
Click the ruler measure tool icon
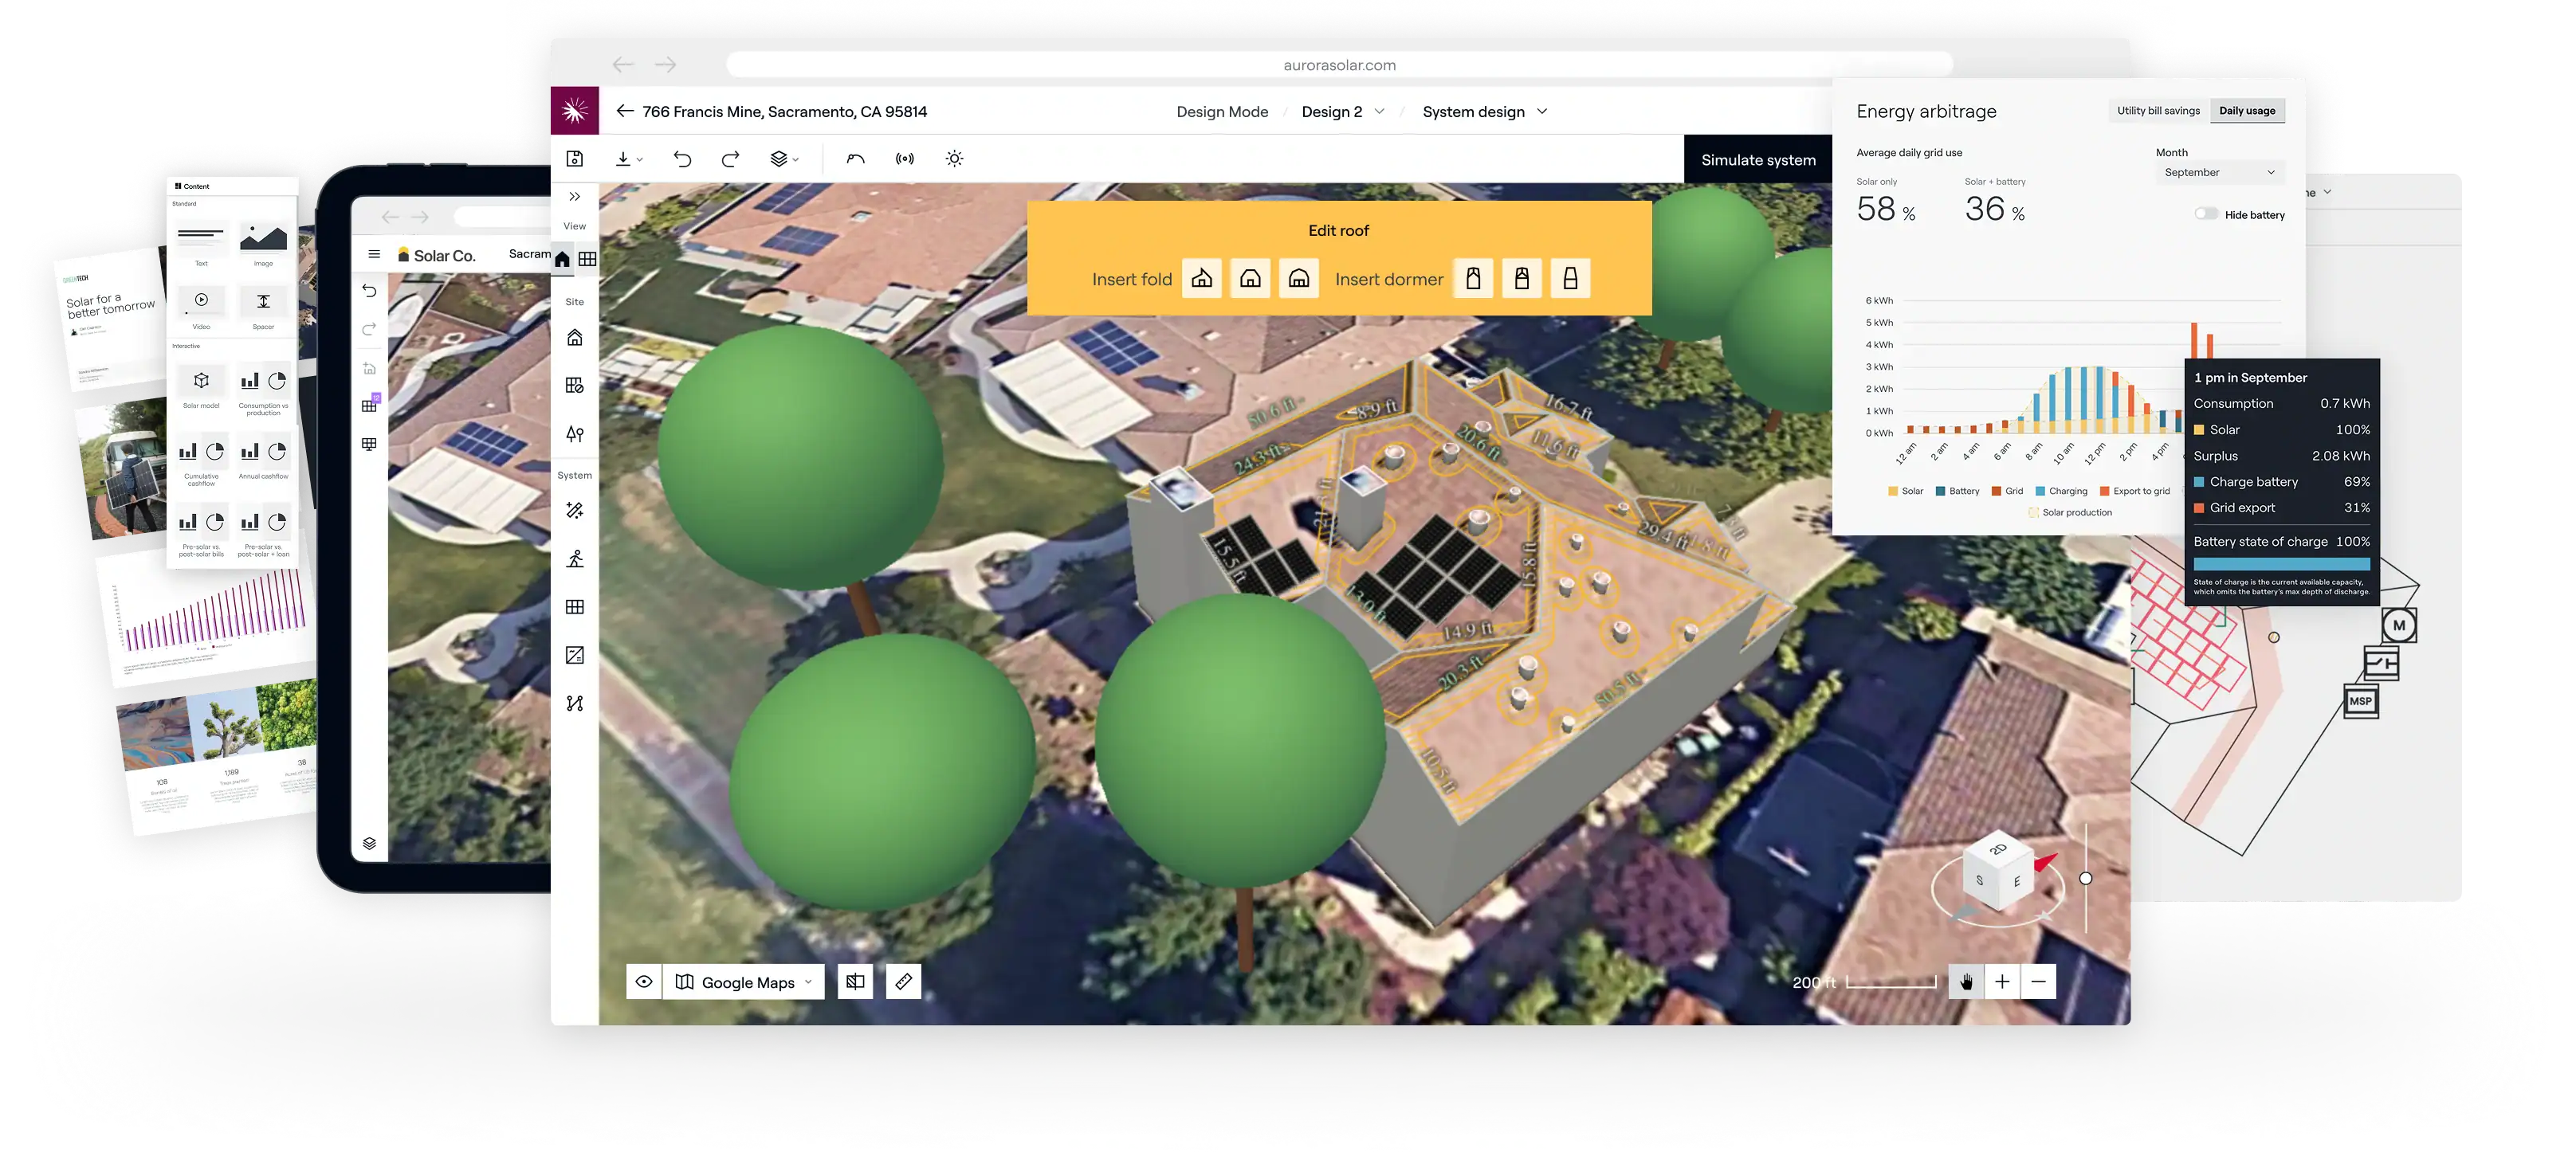[x=903, y=982]
